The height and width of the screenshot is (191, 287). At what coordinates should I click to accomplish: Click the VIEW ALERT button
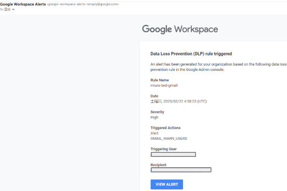coord(166,184)
